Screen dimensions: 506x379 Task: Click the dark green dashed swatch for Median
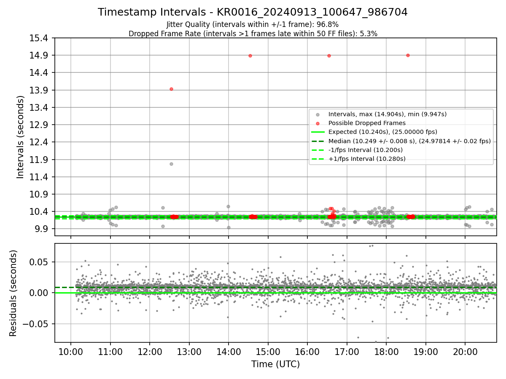pos(318,141)
